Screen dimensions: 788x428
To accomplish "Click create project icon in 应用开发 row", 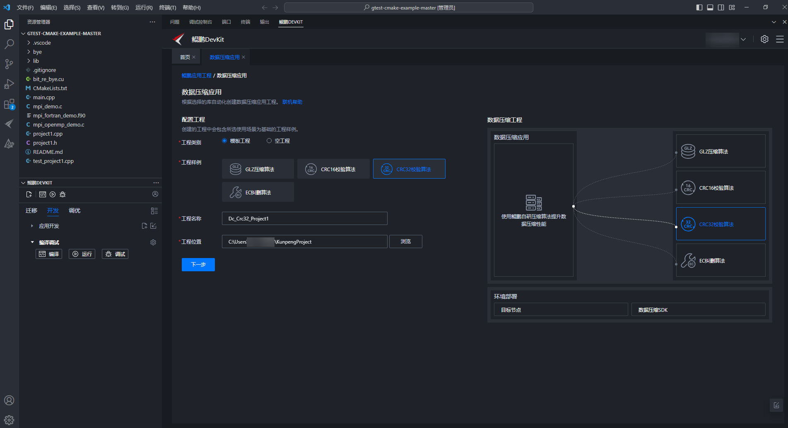I will coord(145,226).
